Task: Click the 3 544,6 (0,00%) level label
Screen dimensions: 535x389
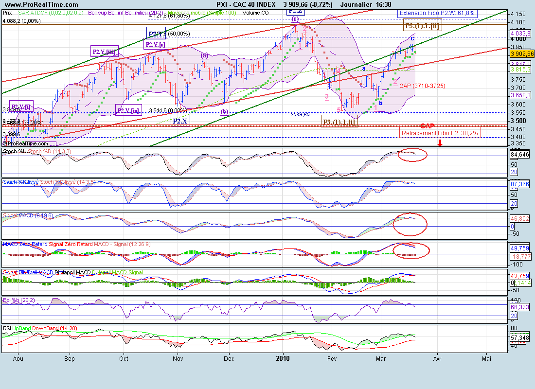Action: (x=168, y=110)
